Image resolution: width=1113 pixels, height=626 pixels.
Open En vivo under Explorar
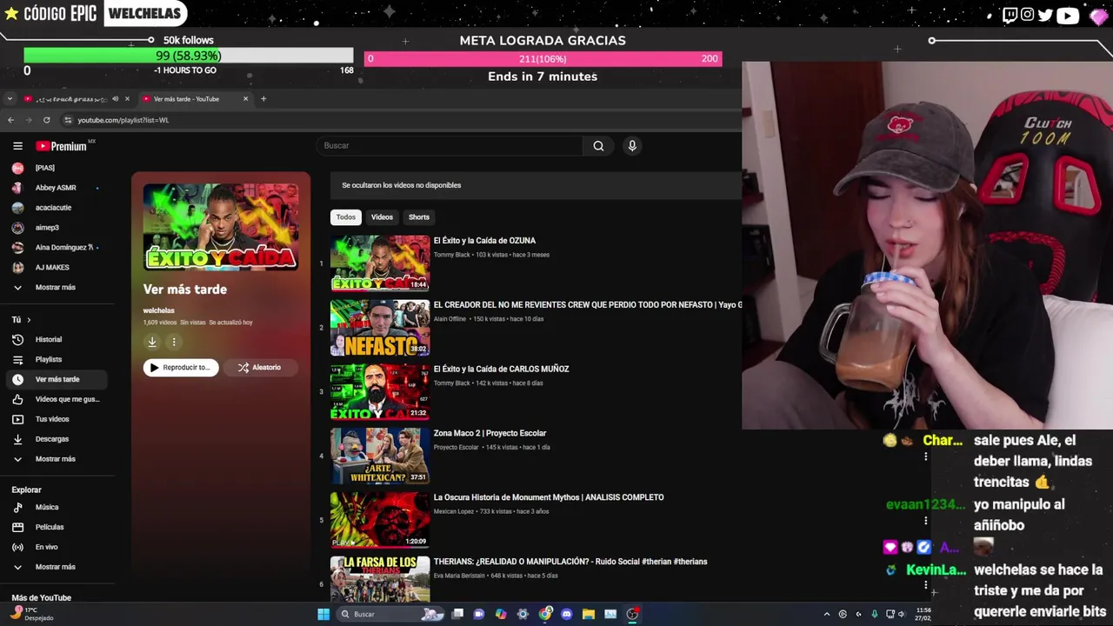pyautogui.click(x=57, y=547)
